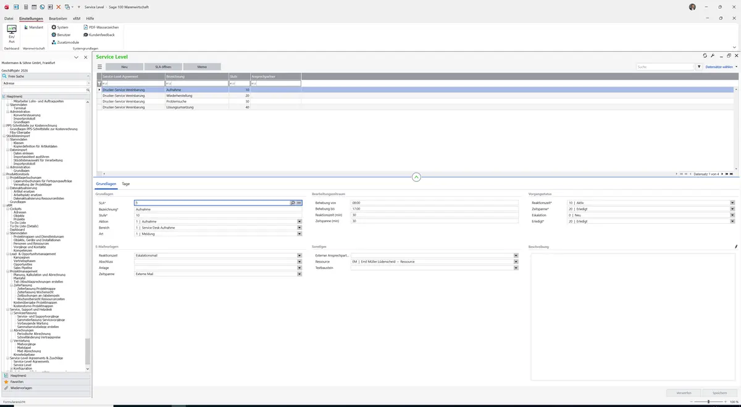Expand the Konfiguration tree node

pos(11,368)
